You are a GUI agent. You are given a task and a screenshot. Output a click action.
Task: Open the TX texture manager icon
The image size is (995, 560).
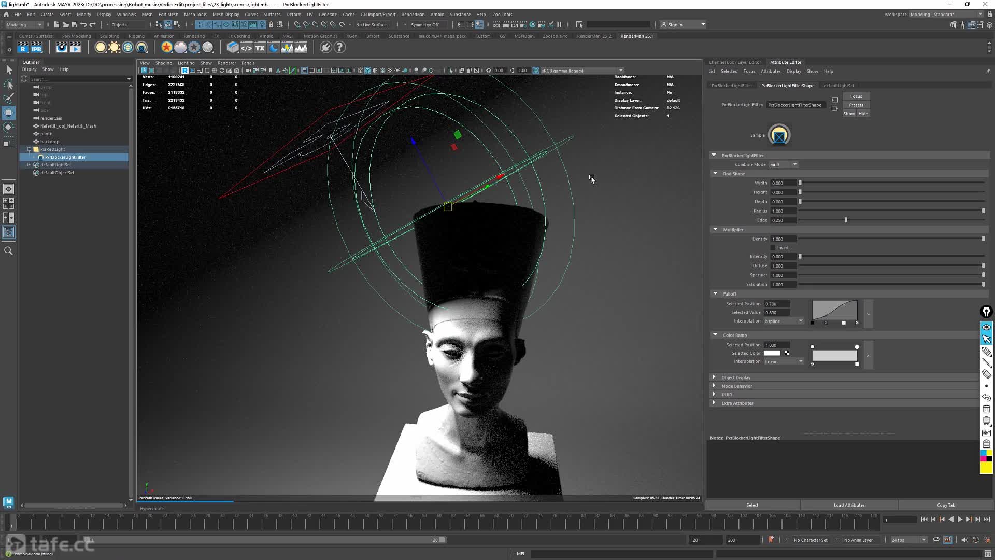(x=260, y=47)
